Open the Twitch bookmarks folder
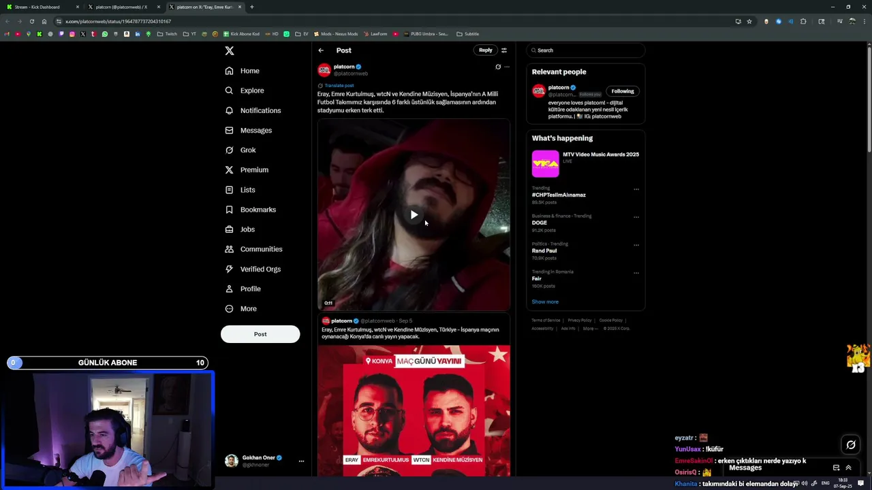The height and width of the screenshot is (490, 872). click(x=167, y=34)
